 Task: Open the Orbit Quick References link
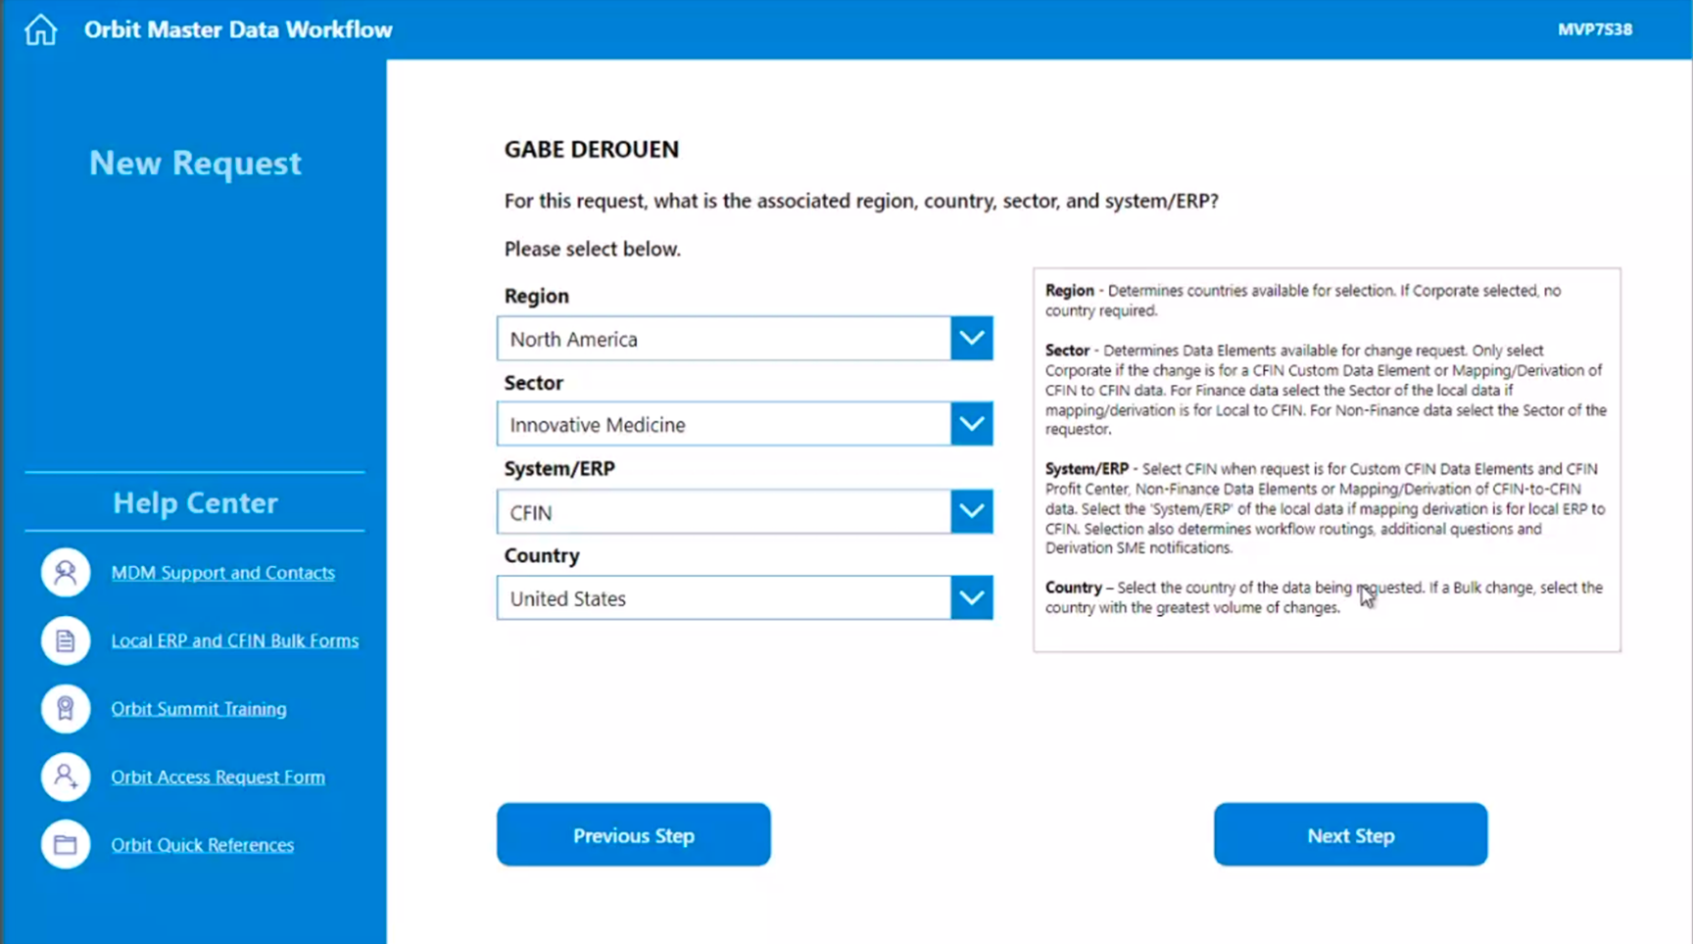tap(202, 844)
